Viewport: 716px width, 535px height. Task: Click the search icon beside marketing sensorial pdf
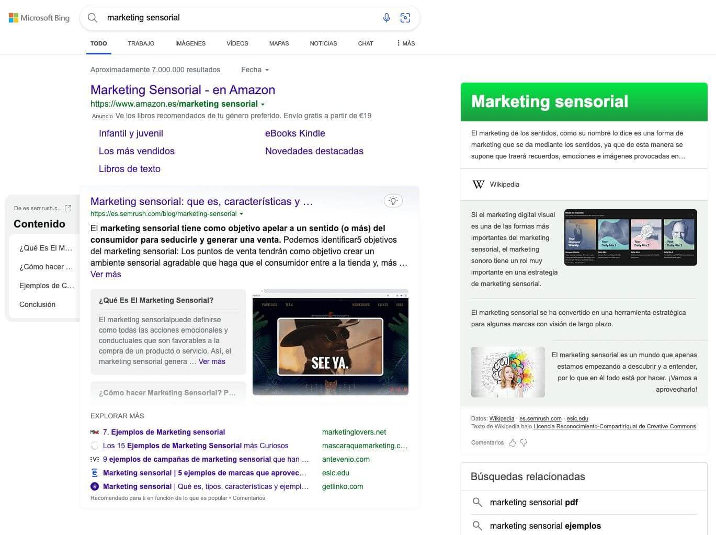pyautogui.click(x=478, y=502)
